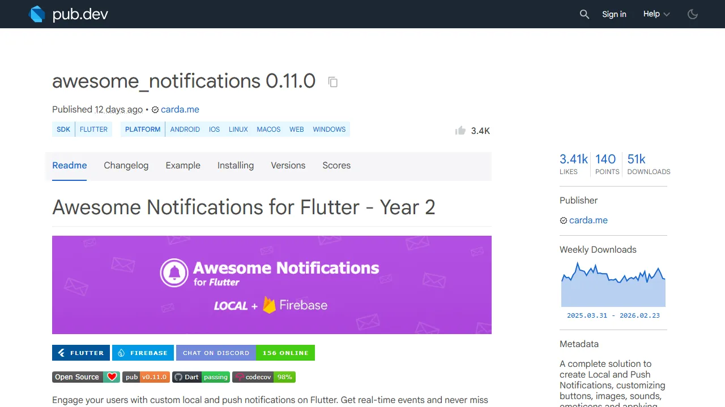The width and height of the screenshot is (725, 407).
Task: Like the package with the thumbs-up
Action: click(460, 130)
